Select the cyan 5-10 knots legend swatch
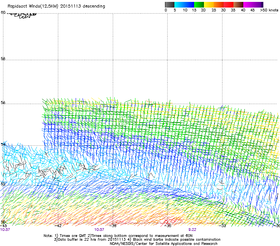 point(179,5)
